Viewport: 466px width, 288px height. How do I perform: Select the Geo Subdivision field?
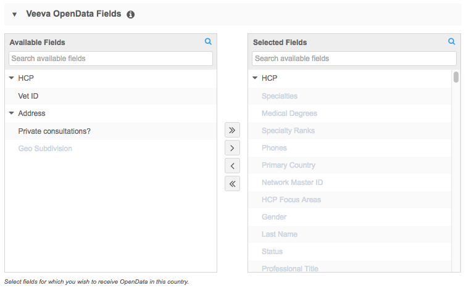45,149
